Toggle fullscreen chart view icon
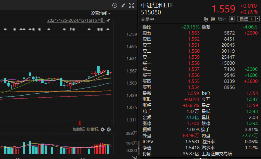 132,5
